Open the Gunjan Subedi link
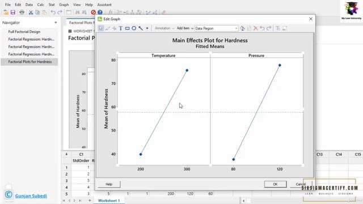The width and height of the screenshot is (363, 204). click(x=31, y=195)
